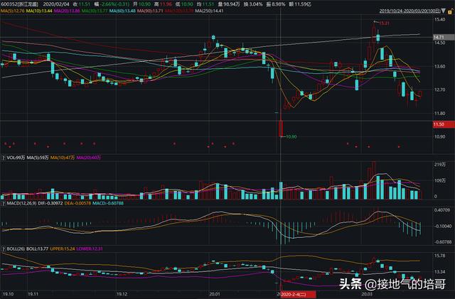Open the BOLL indicator help icon
This screenshot has height=299, width=455.
click(x=4, y=249)
